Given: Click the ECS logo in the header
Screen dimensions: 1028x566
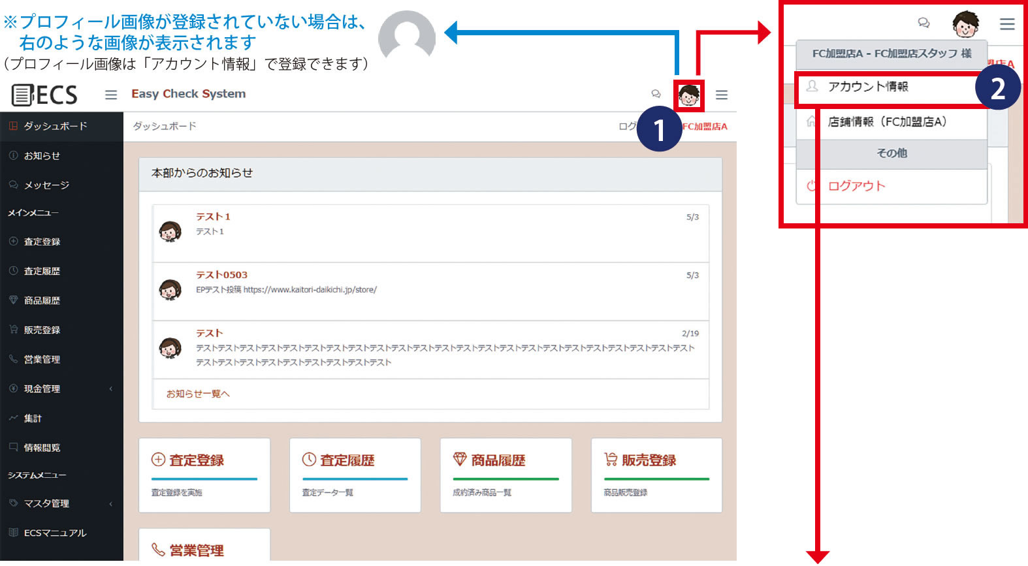Looking at the screenshot, I should point(44,95).
